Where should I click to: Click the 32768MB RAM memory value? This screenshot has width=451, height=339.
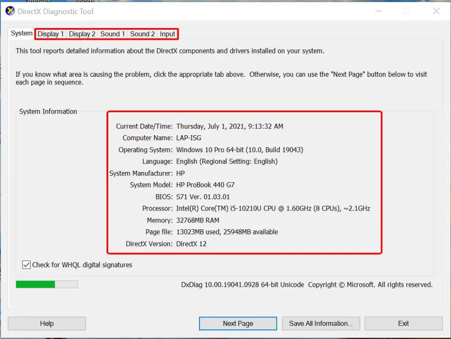(x=198, y=220)
